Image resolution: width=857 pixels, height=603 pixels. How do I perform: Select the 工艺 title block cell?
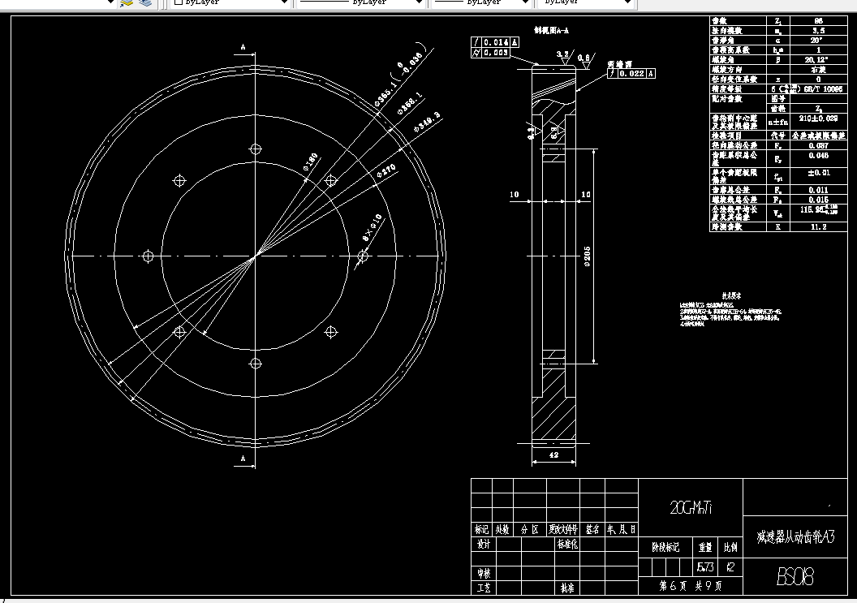pos(484,588)
